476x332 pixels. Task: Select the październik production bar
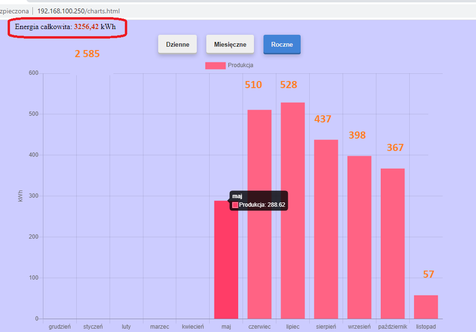[393, 244]
